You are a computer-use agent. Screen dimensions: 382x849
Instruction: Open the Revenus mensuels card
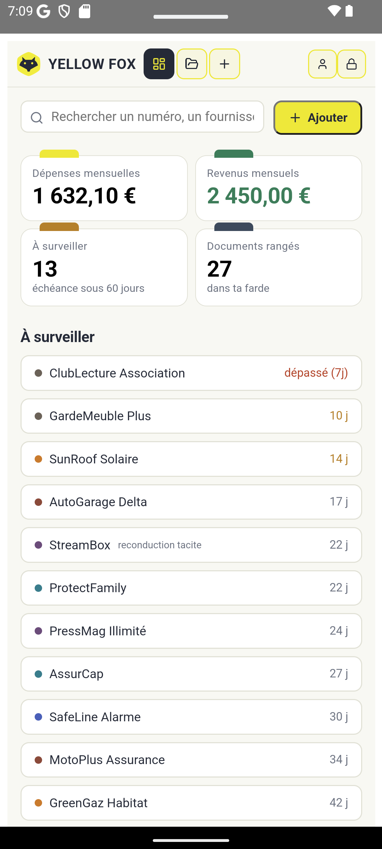tap(279, 188)
